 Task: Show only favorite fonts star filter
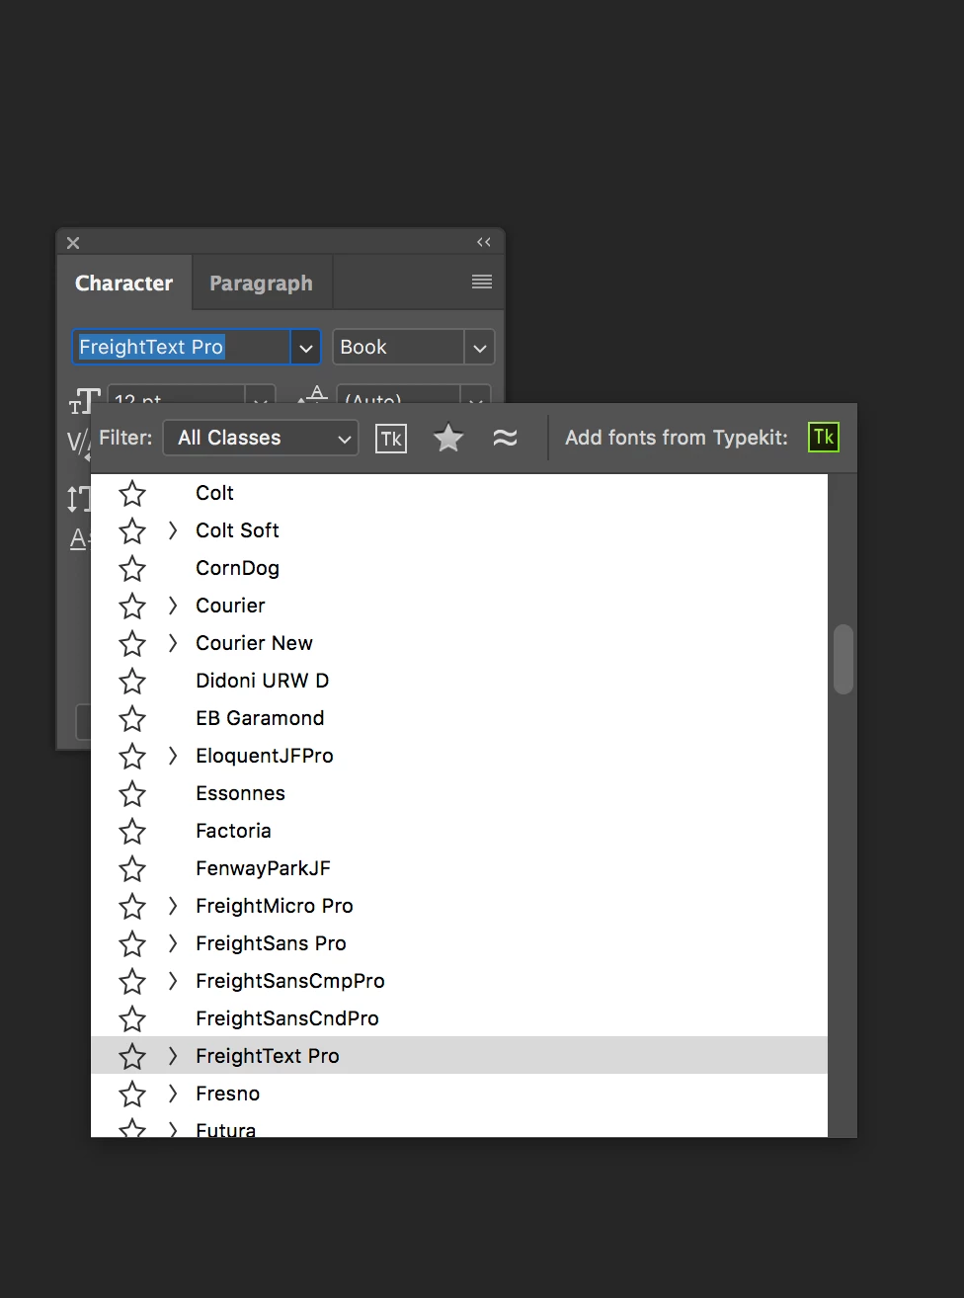pos(448,438)
